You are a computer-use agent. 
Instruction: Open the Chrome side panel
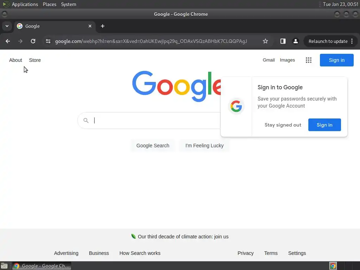pos(283,41)
